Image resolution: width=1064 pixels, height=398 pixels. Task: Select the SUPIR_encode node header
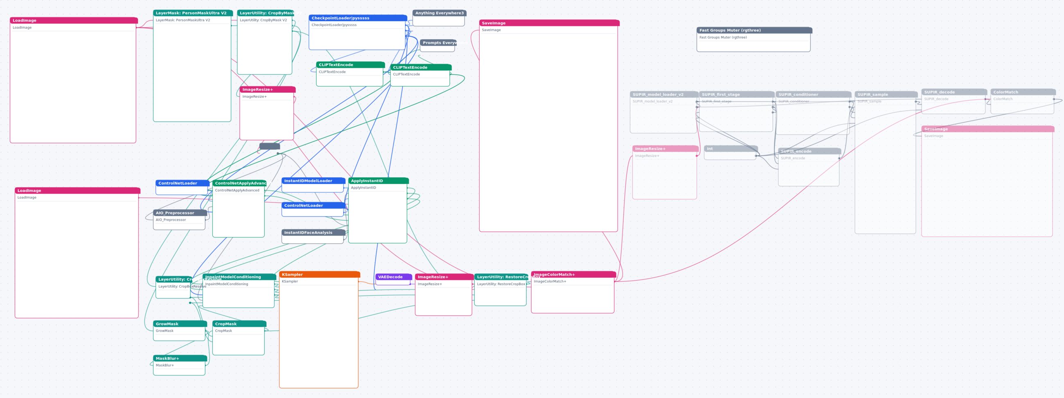809,151
